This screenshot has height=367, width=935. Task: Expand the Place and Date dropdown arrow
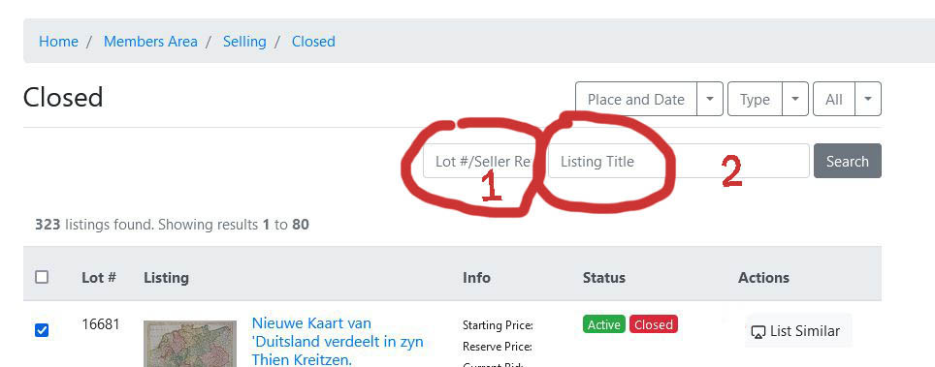pyautogui.click(x=710, y=99)
